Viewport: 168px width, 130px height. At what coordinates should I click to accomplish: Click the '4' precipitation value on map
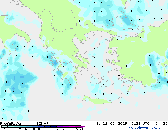[x=14, y=92]
